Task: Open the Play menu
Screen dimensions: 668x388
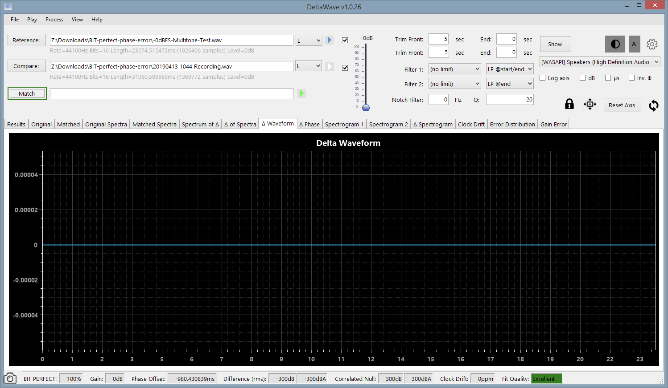Action: [32, 20]
